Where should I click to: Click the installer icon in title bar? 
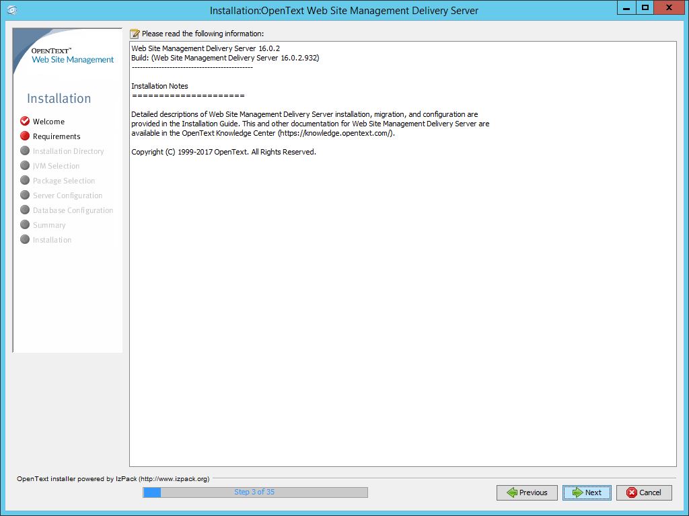12,9
